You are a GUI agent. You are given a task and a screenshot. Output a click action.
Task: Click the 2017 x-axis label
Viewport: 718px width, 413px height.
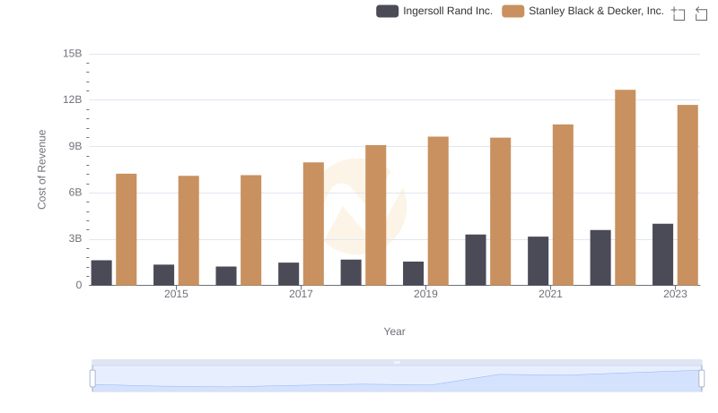301,294
